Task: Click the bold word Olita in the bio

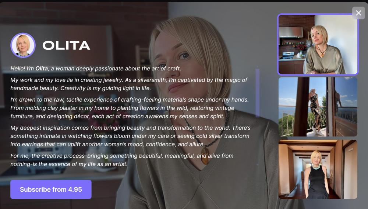Action: [42, 69]
